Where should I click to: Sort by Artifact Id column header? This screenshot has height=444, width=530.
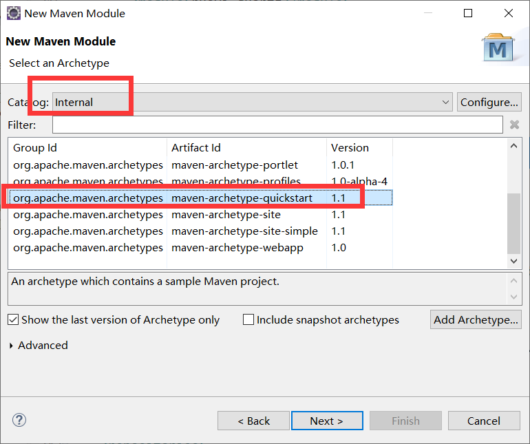point(246,148)
